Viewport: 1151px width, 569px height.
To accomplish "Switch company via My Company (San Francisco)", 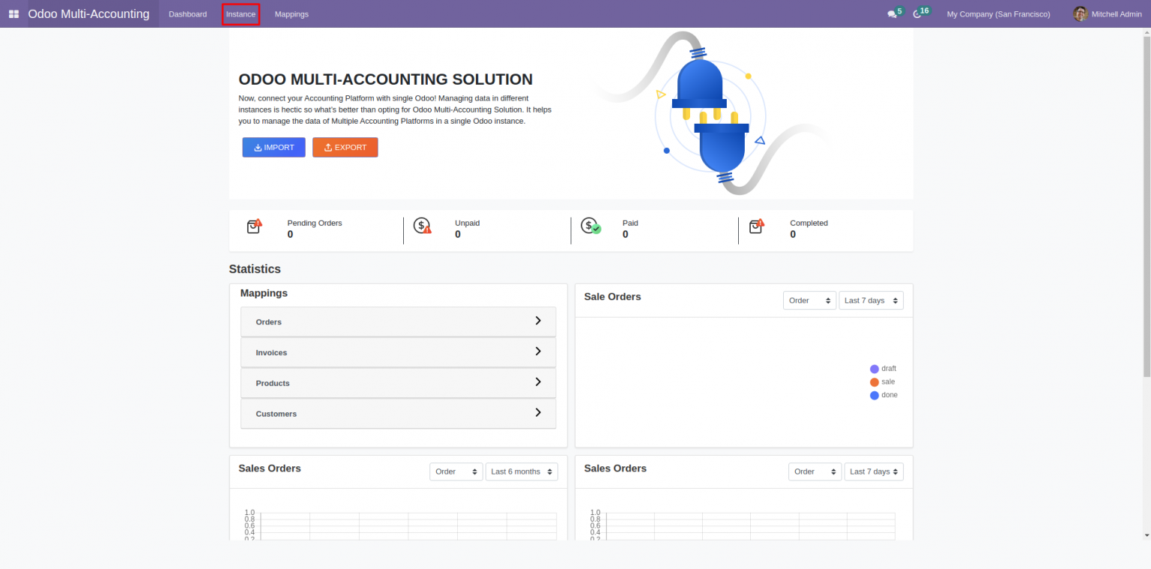I will (998, 14).
